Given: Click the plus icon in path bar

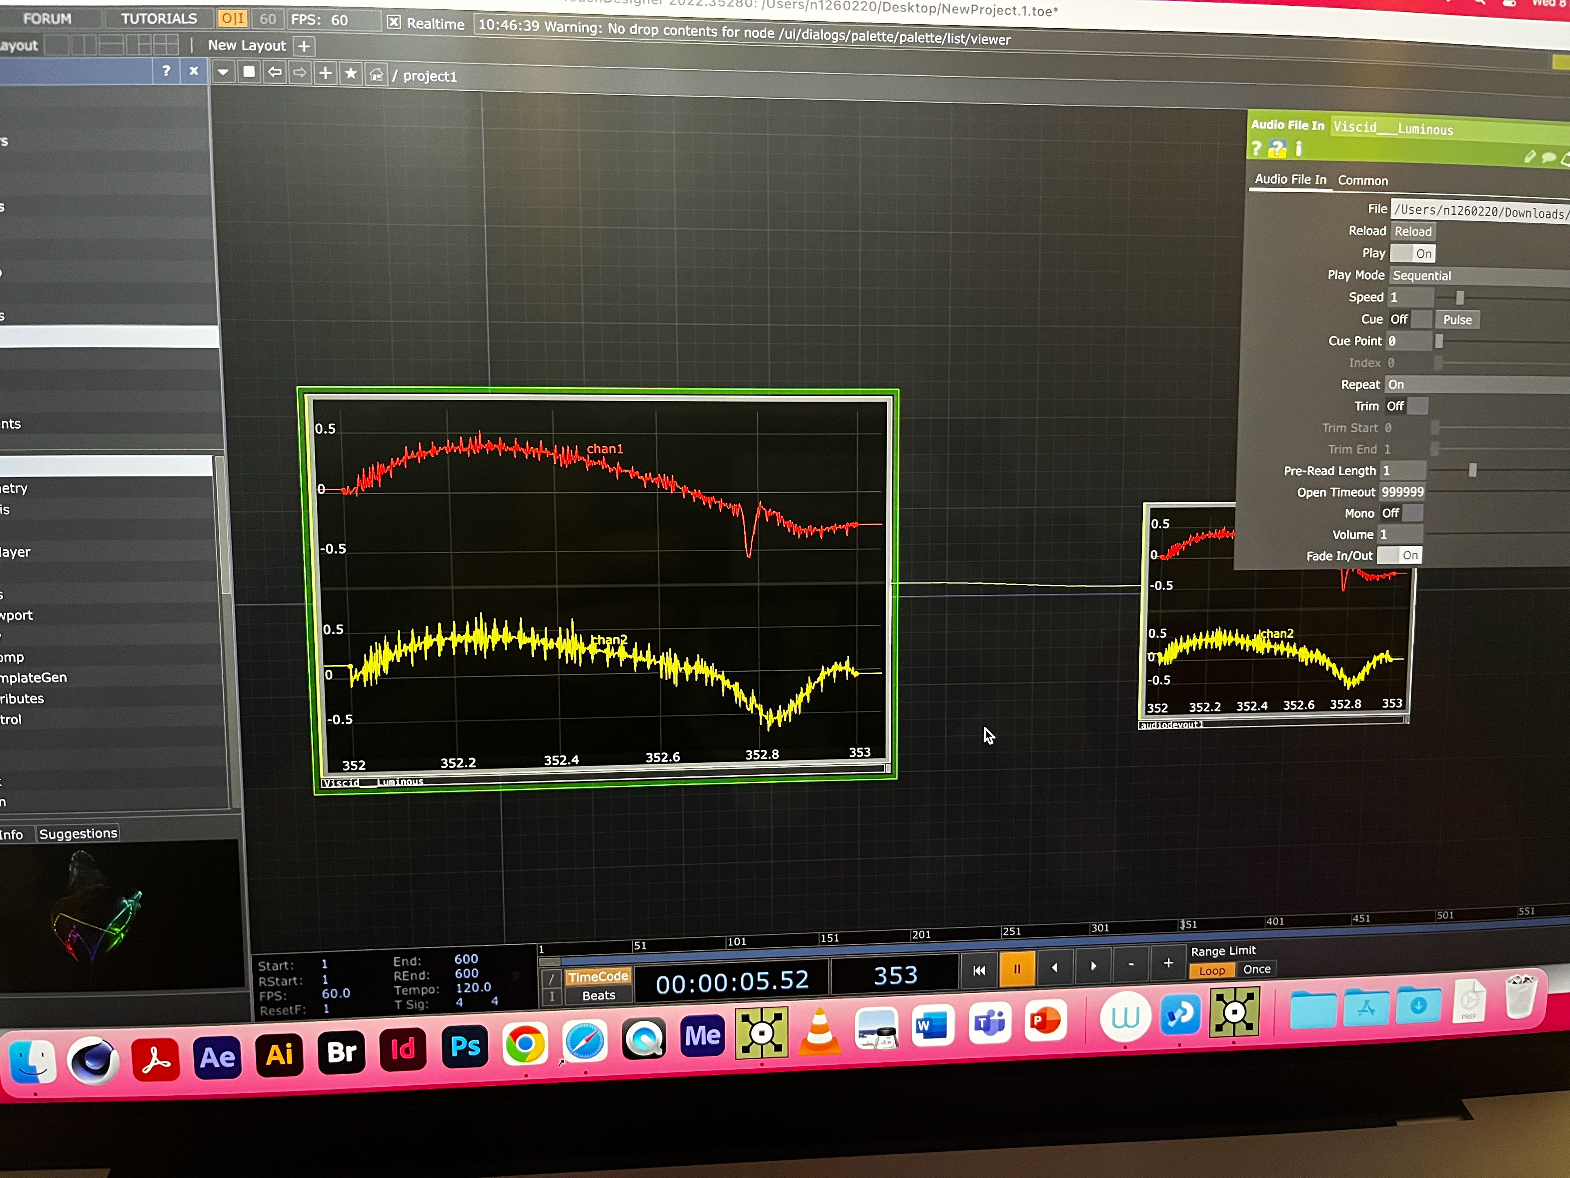Looking at the screenshot, I should [x=325, y=73].
